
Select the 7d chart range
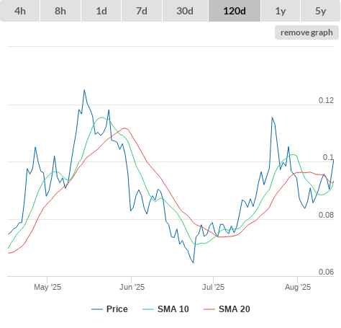pyautogui.click(x=142, y=11)
